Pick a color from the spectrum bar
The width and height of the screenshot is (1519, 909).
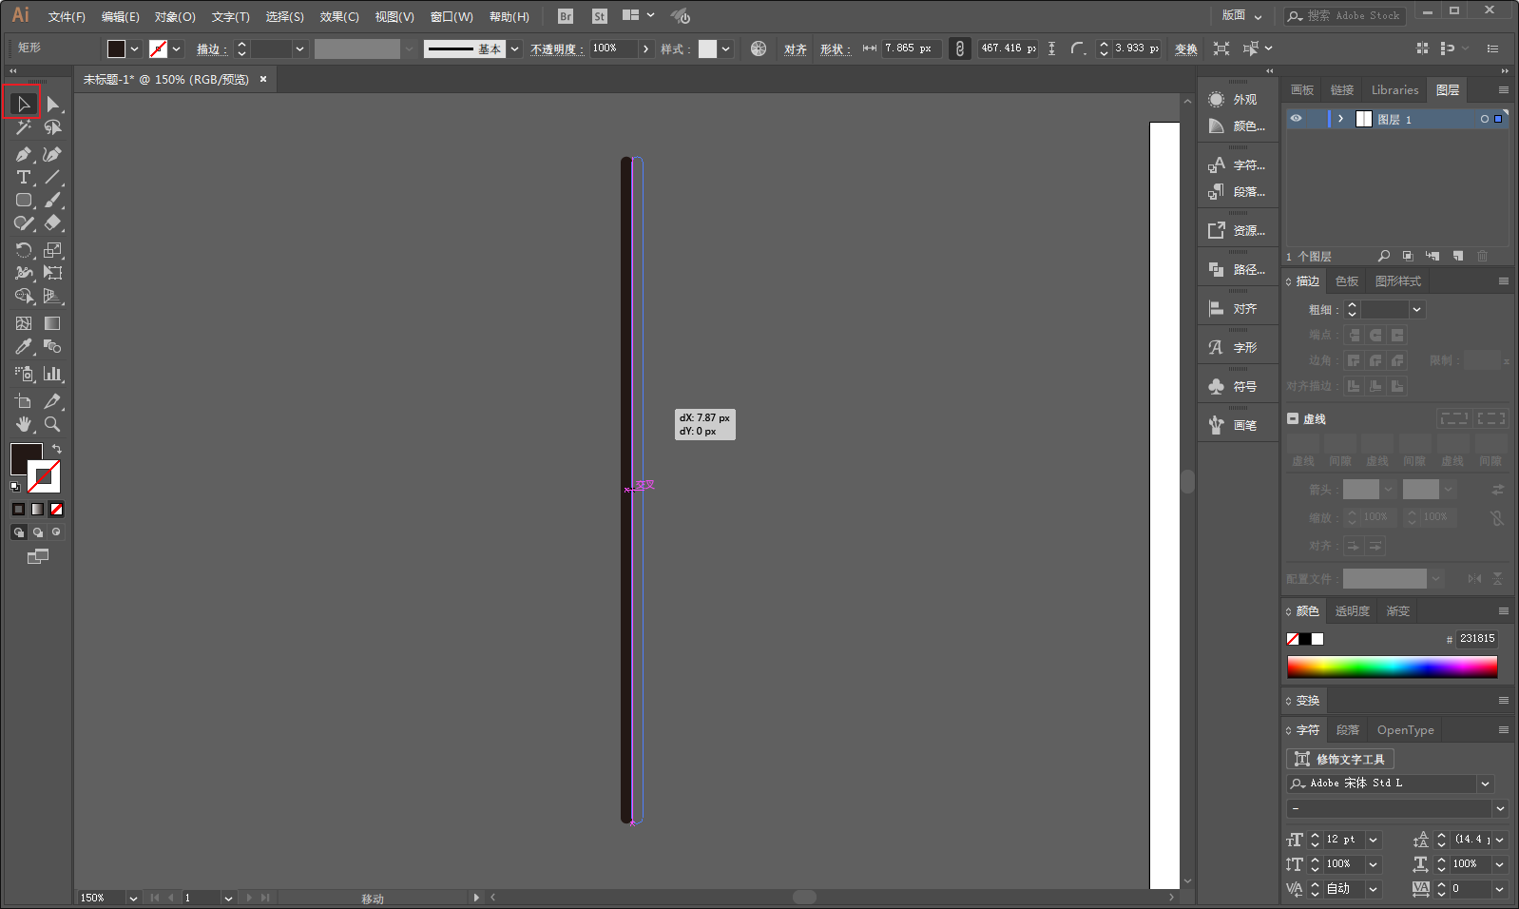coord(1392,667)
